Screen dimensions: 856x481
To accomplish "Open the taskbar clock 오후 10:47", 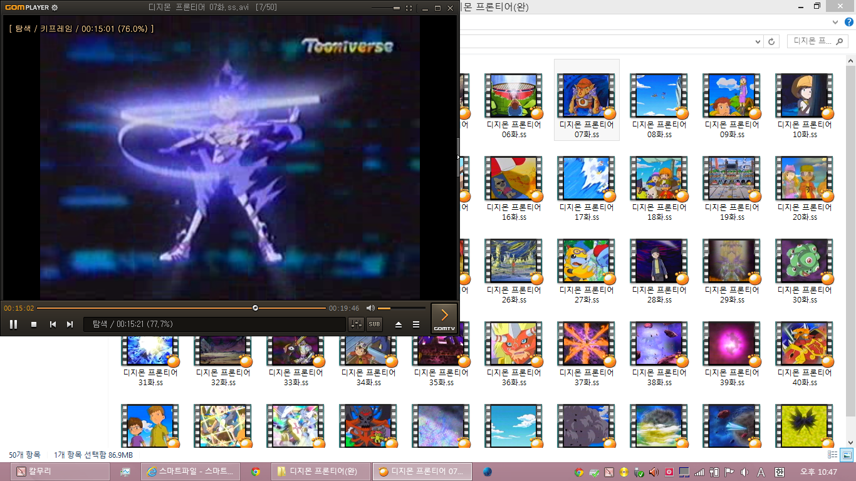I will tap(818, 472).
